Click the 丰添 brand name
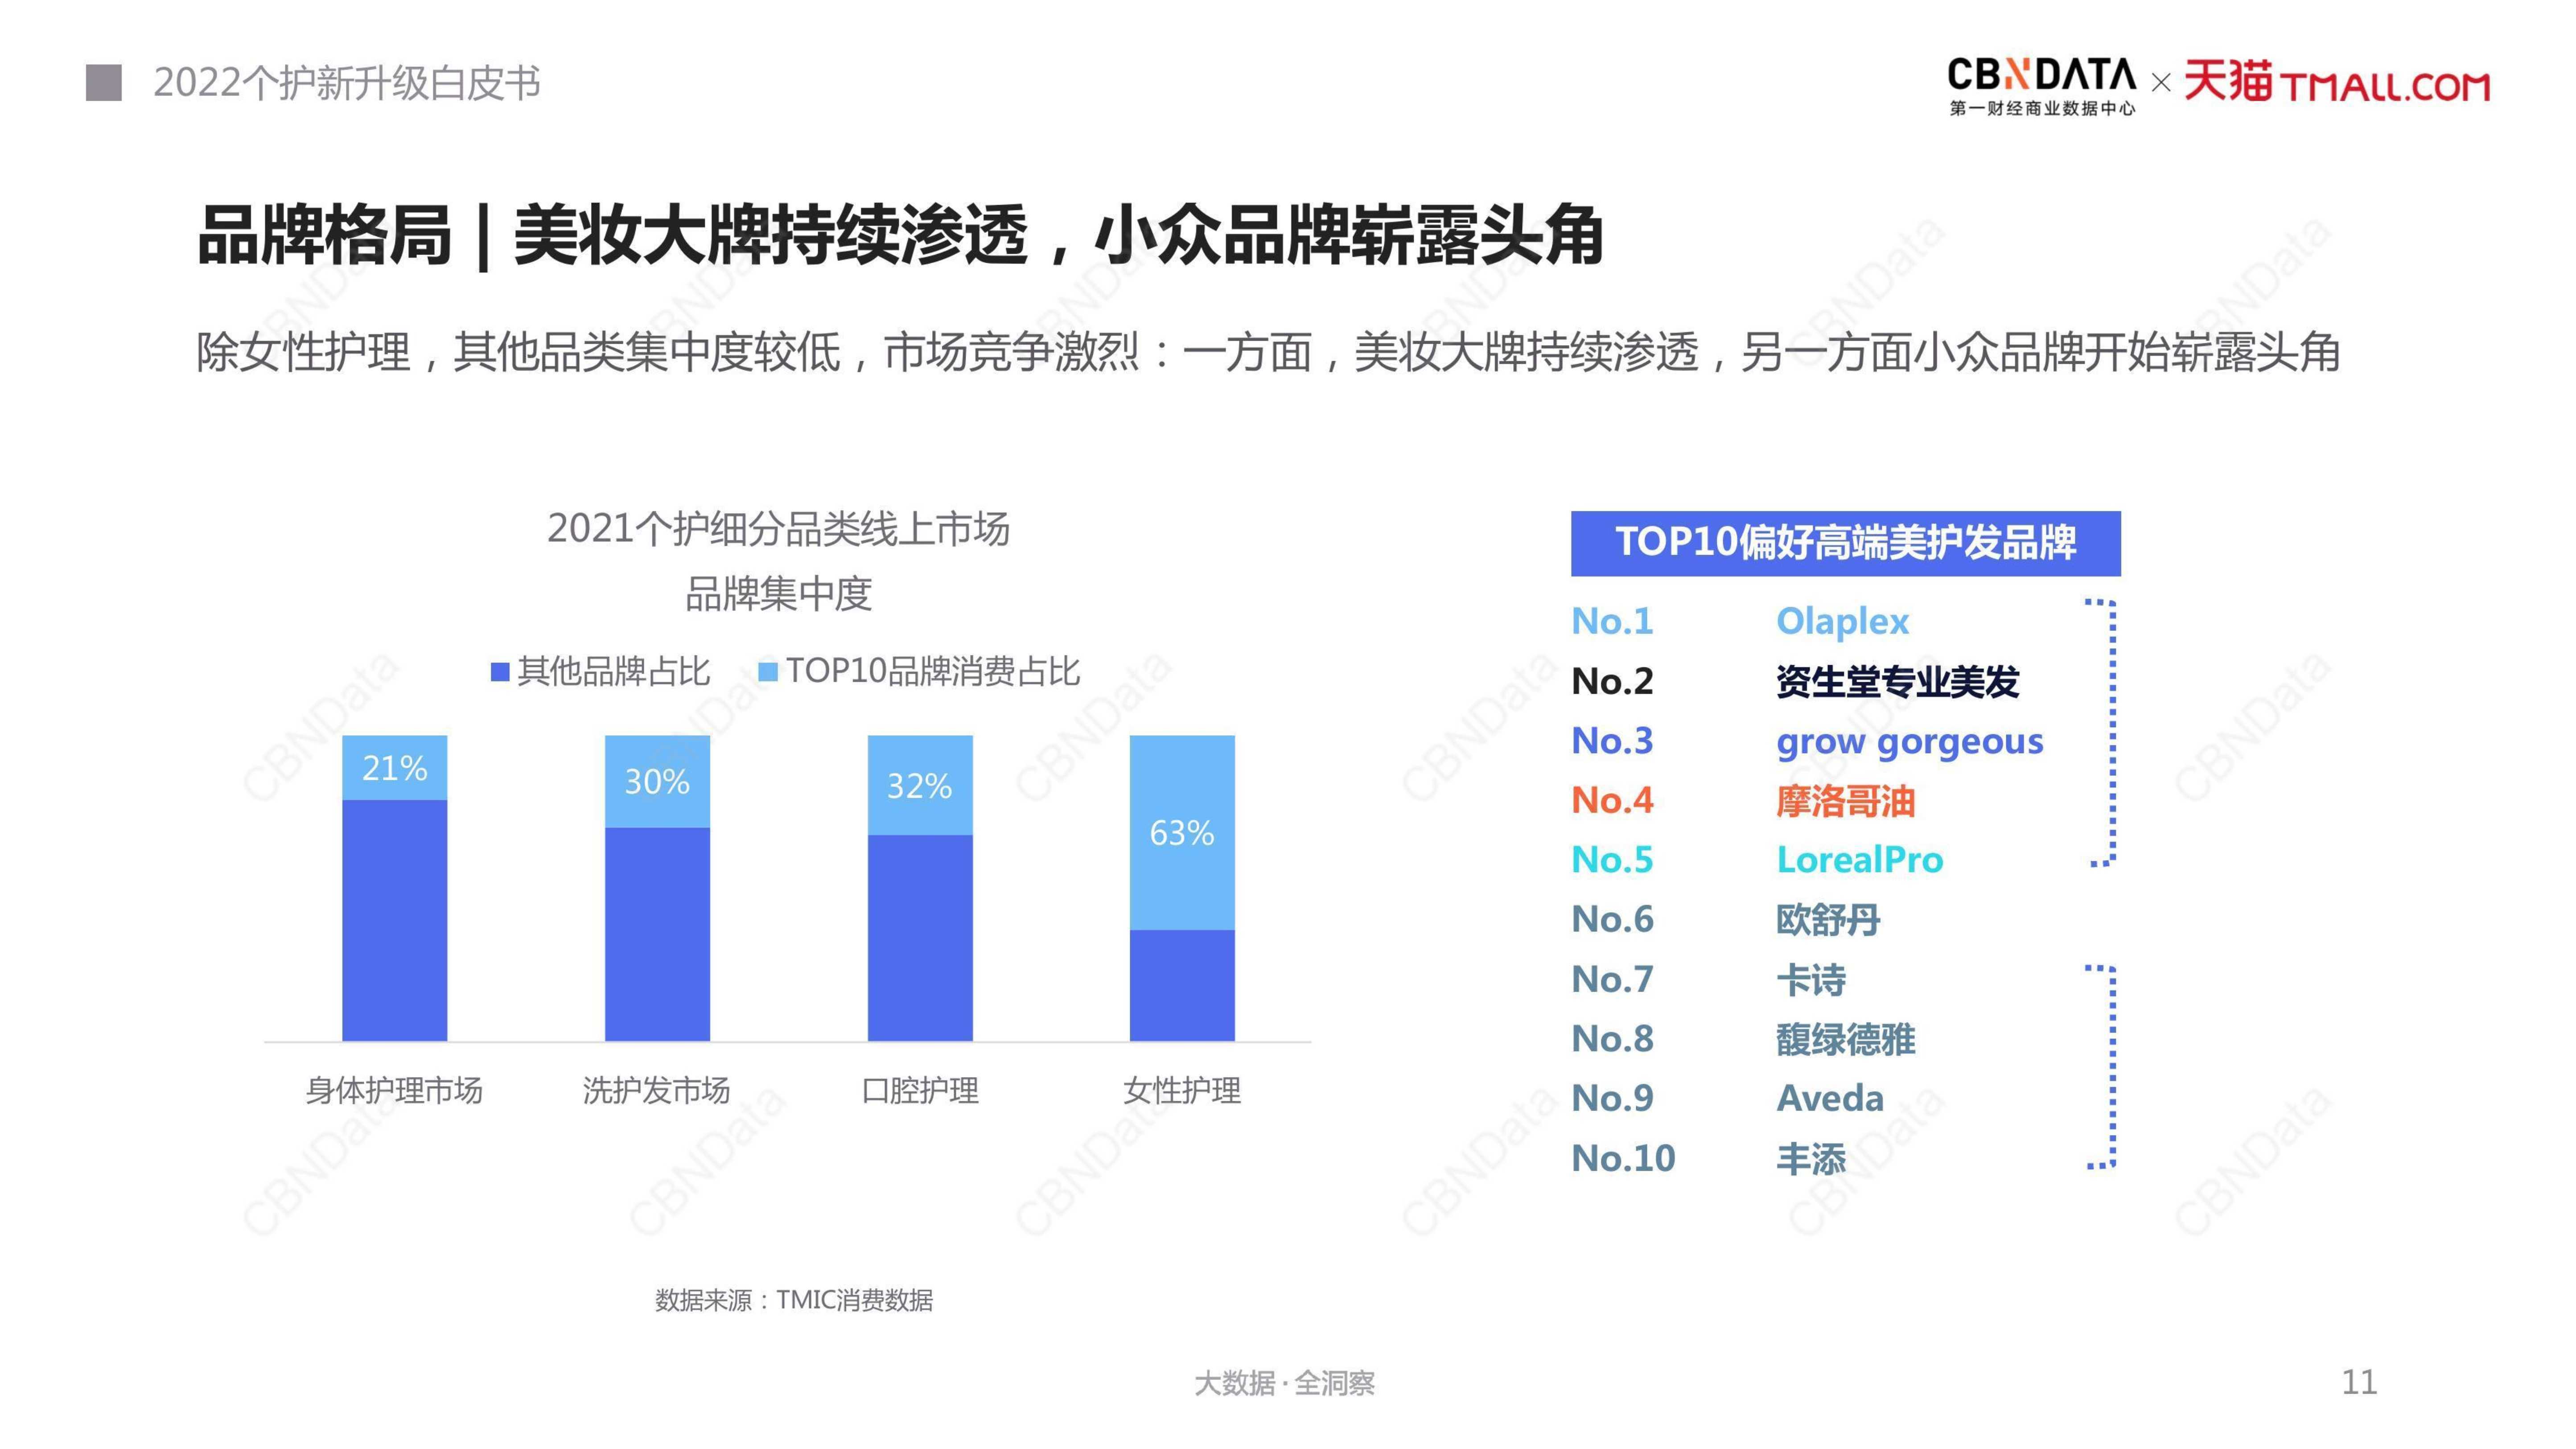Image resolution: width=2576 pixels, height=1449 pixels. click(x=1811, y=1159)
